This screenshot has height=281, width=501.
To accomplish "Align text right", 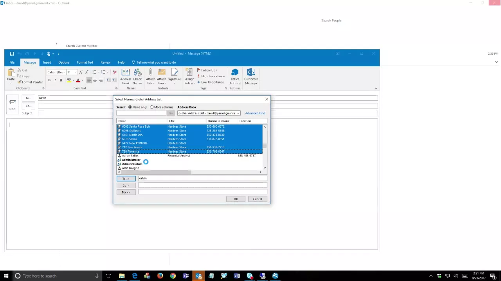I will click(101, 80).
